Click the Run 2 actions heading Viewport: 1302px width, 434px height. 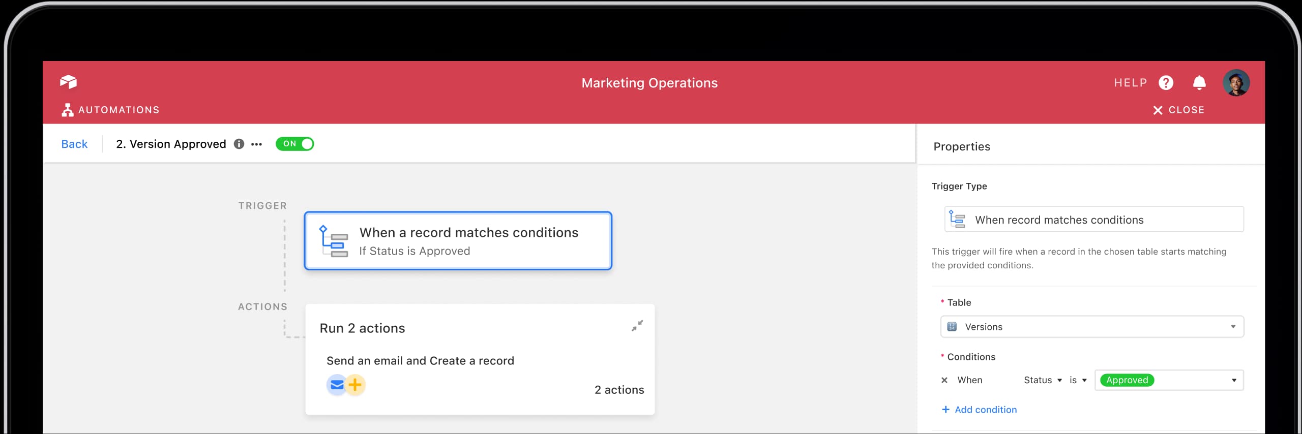click(362, 328)
